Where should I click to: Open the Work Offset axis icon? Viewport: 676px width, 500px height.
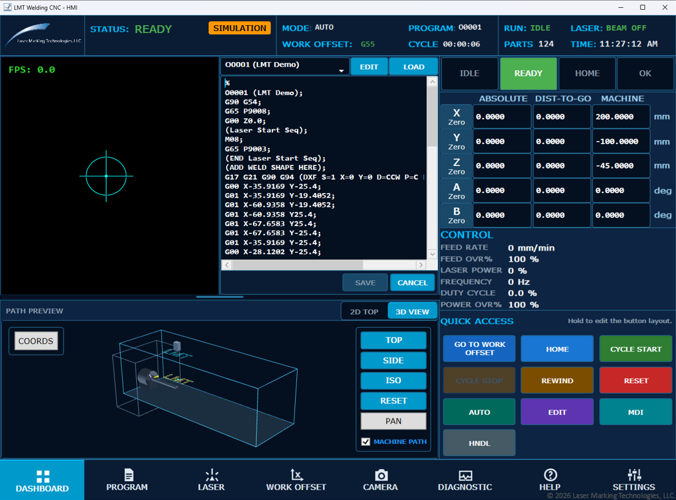coord(296,475)
